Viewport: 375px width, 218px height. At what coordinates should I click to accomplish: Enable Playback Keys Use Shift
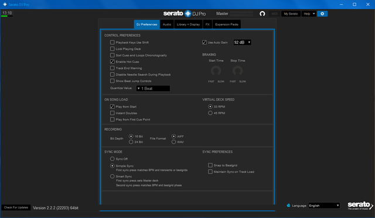point(112,42)
